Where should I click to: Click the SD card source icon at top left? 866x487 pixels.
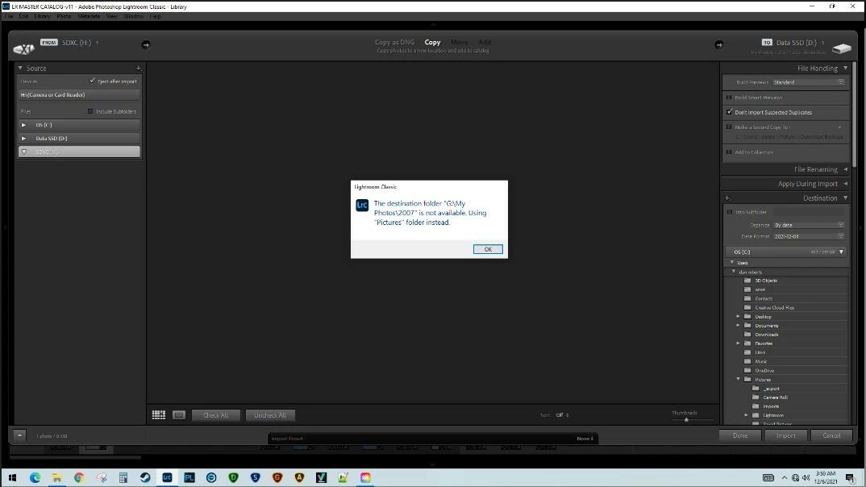tap(23, 49)
